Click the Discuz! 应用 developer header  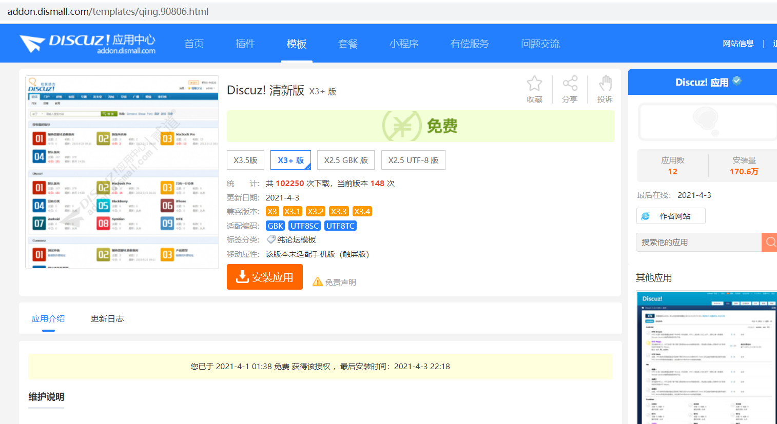point(702,82)
